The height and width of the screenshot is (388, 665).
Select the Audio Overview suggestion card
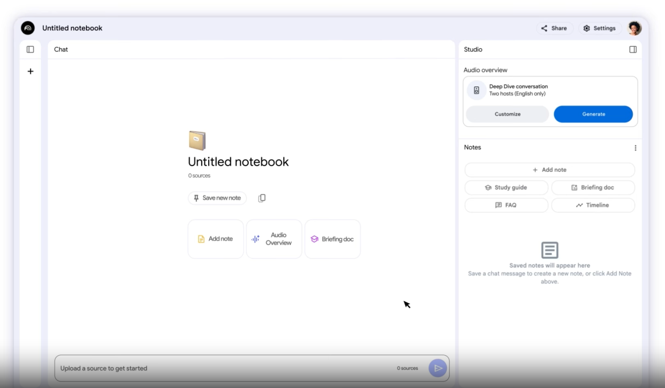coord(273,239)
